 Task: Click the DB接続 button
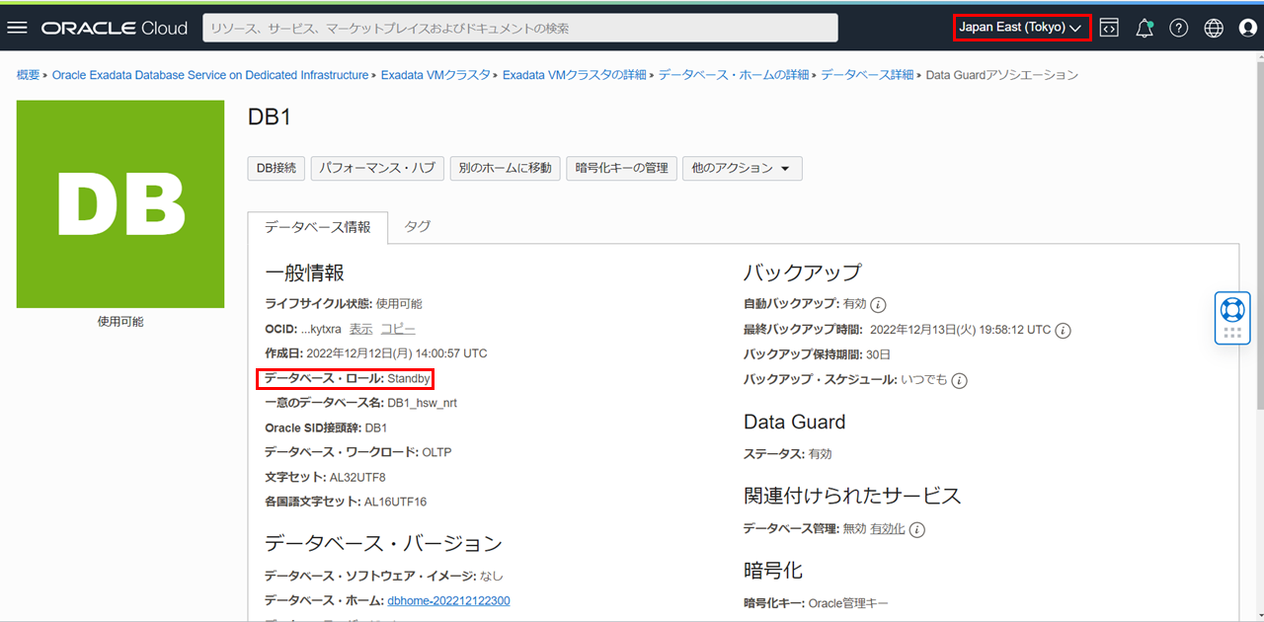point(276,169)
